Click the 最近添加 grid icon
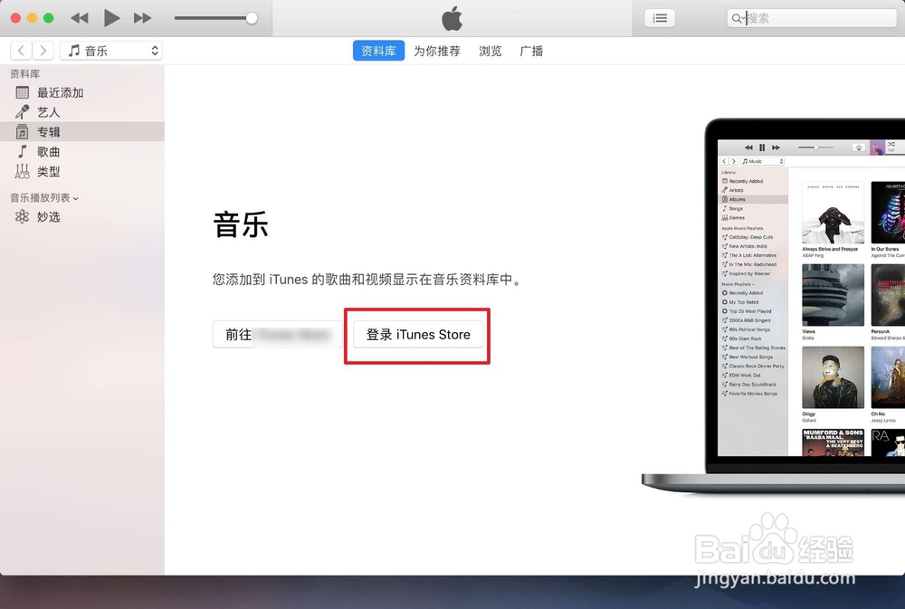This screenshot has height=609, width=905. (x=23, y=92)
